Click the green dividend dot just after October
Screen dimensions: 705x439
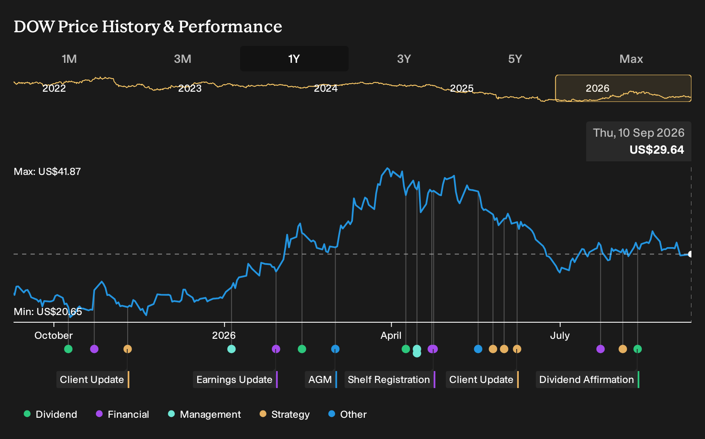(68, 349)
